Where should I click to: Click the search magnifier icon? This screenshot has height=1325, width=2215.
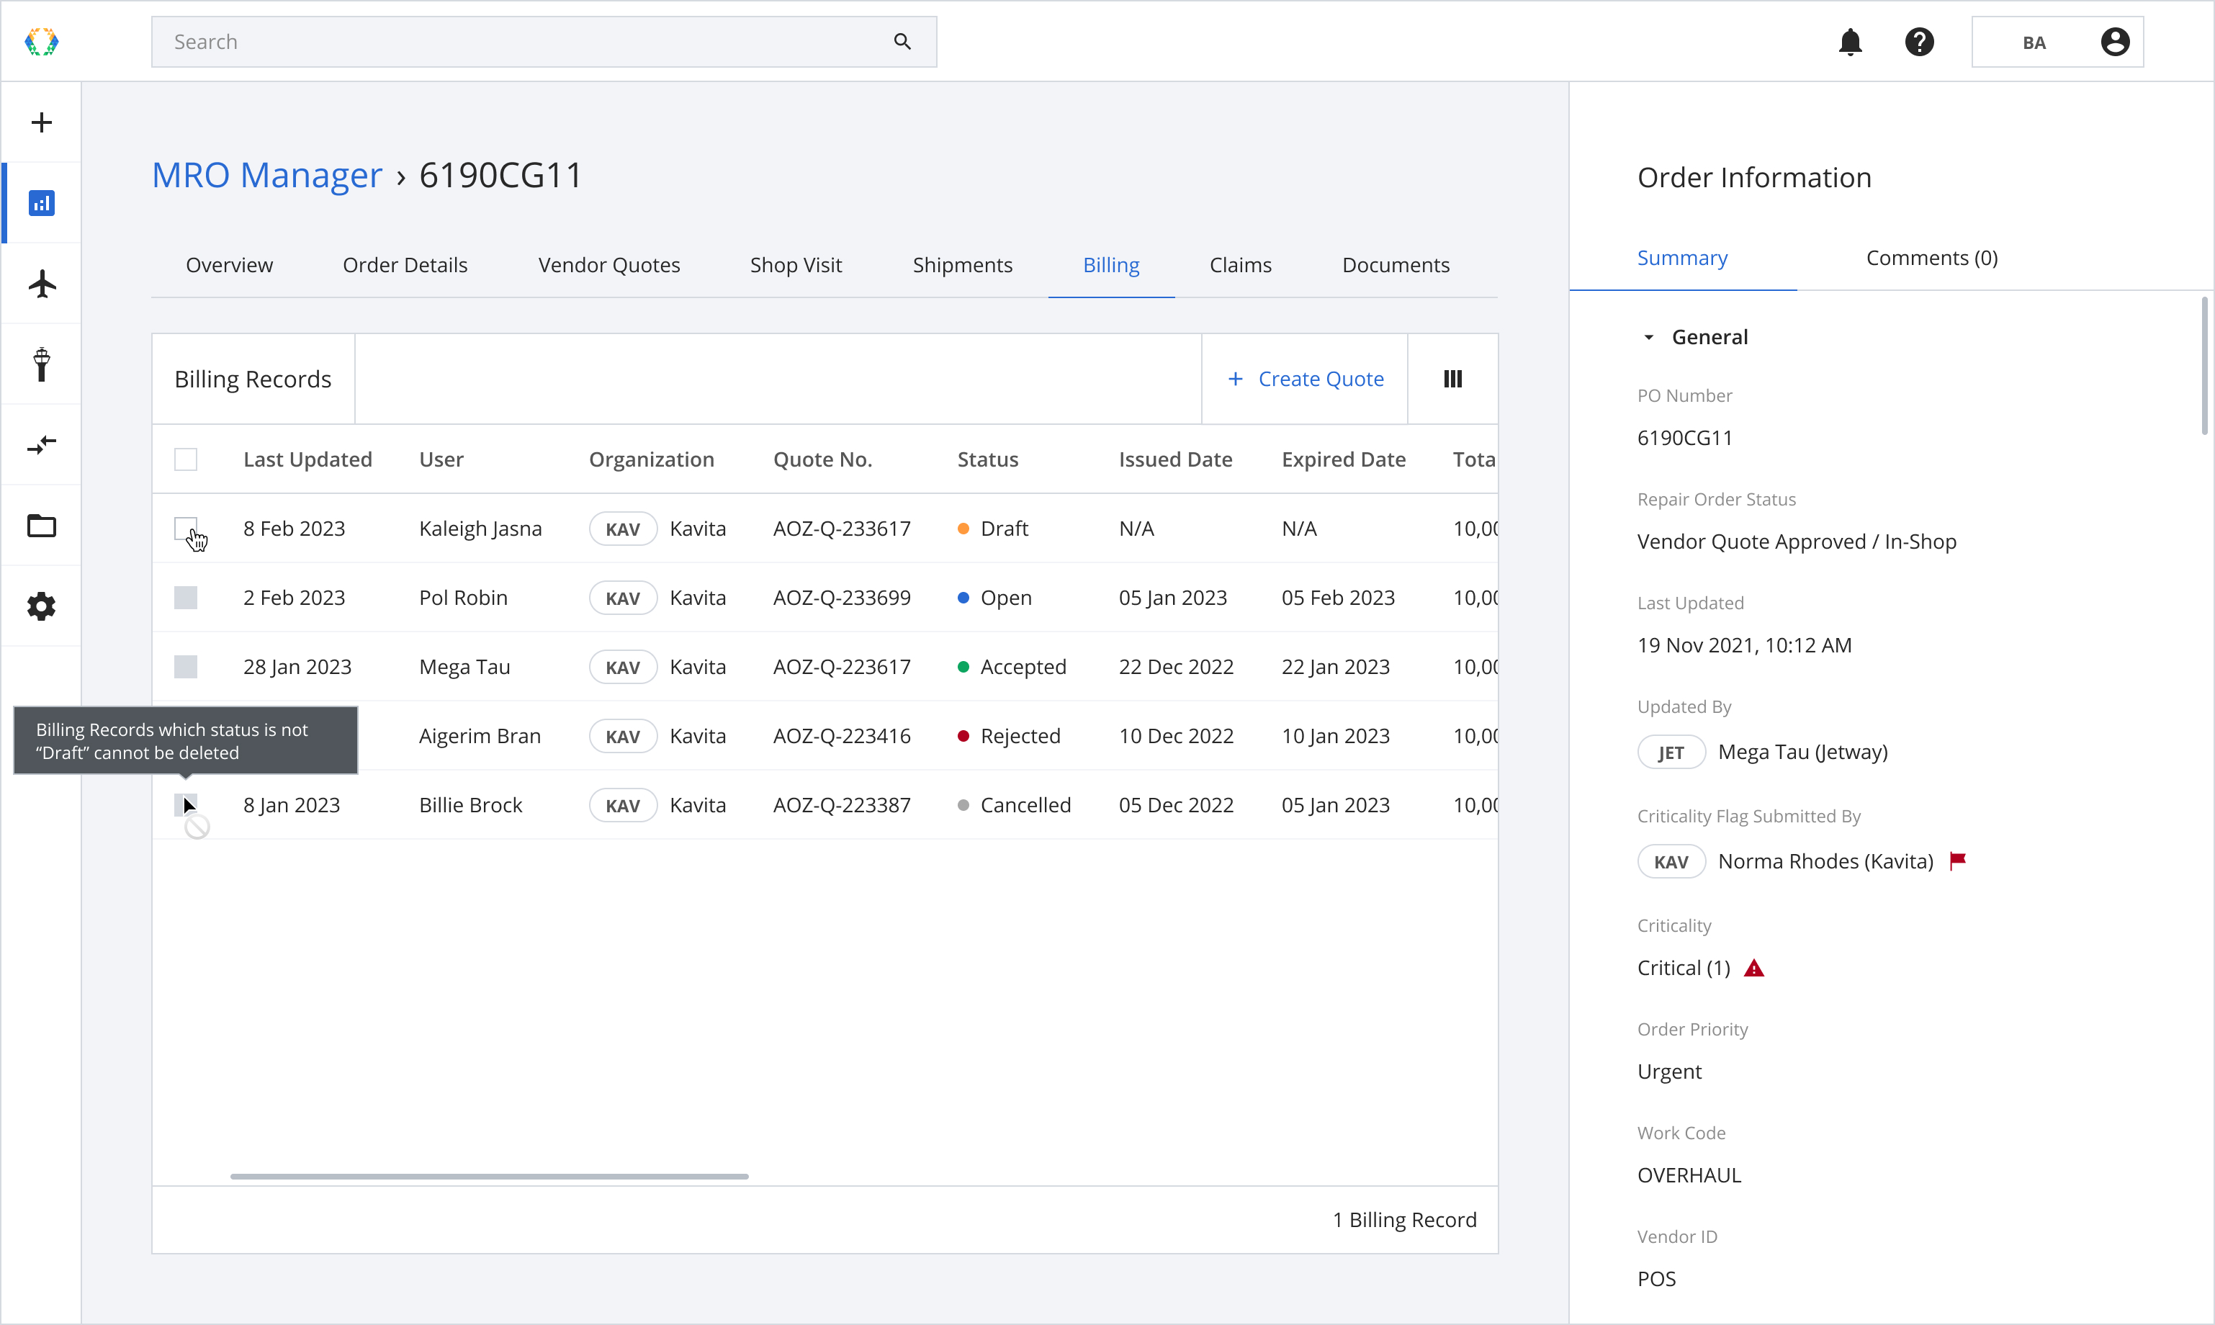tap(902, 41)
